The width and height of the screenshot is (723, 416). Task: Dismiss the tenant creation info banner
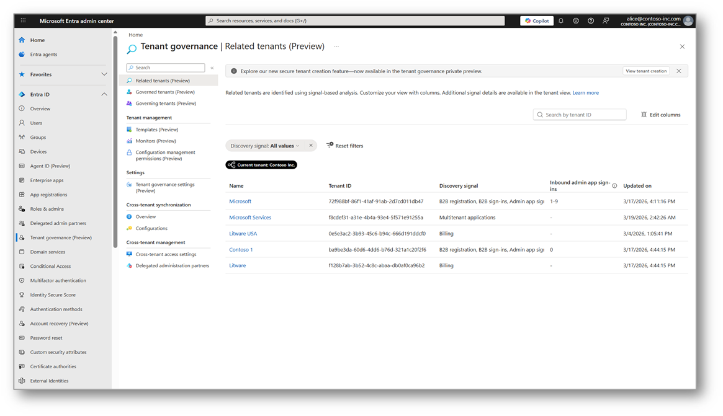[x=679, y=71]
